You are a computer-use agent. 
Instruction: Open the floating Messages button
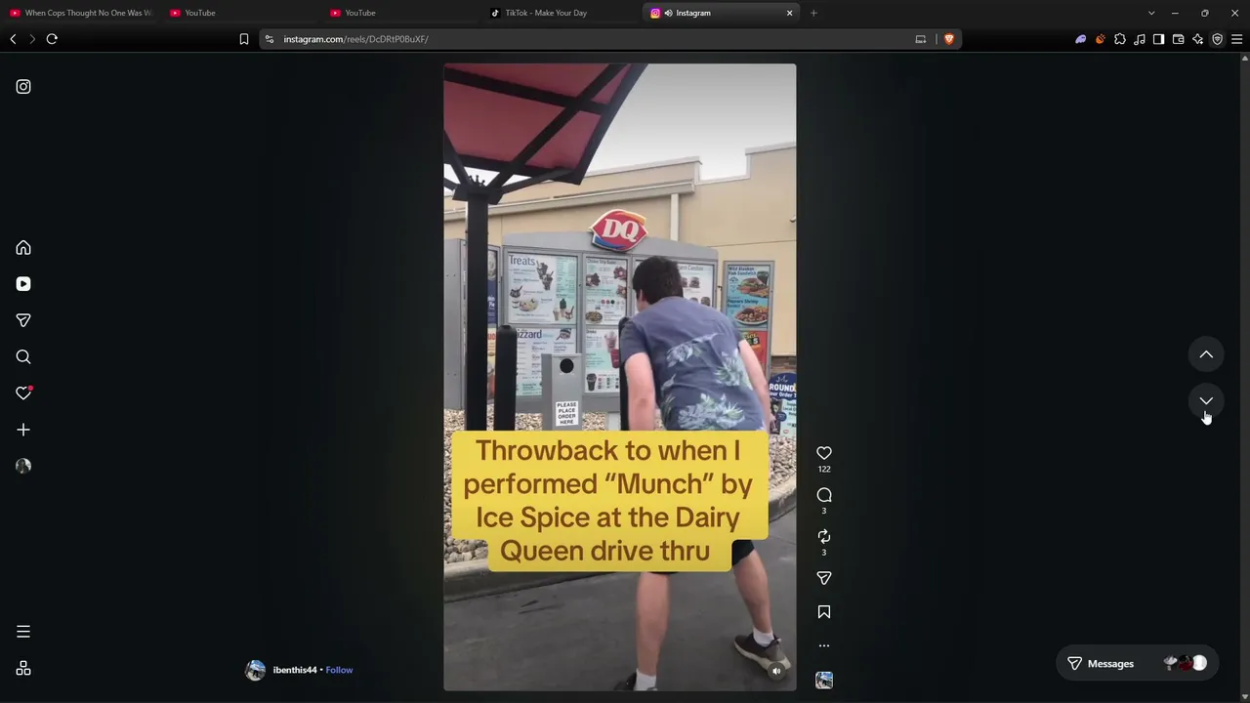click(1136, 664)
